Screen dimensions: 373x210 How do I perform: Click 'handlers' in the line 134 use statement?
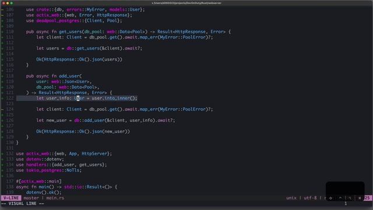tap(36, 164)
